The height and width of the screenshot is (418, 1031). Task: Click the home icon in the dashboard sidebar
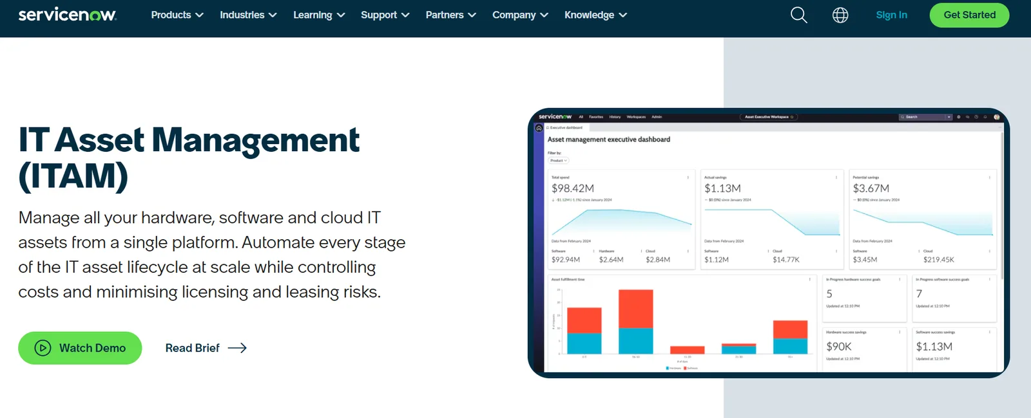click(539, 128)
